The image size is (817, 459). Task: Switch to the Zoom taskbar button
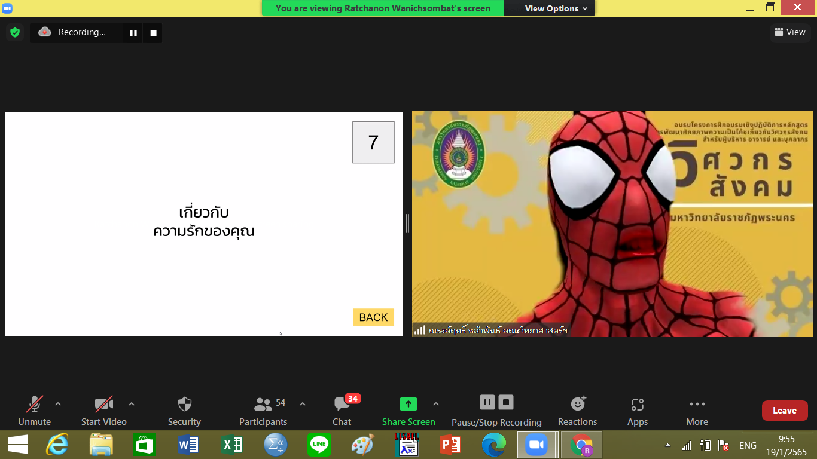coord(536,445)
